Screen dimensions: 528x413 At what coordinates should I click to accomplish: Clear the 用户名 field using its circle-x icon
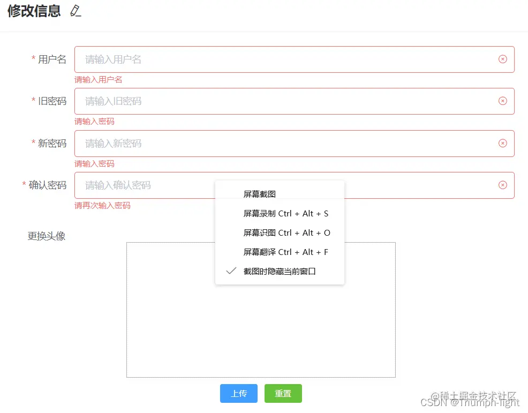tap(502, 59)
